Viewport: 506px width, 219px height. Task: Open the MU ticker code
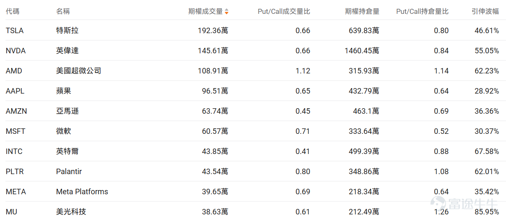point(11,212)
